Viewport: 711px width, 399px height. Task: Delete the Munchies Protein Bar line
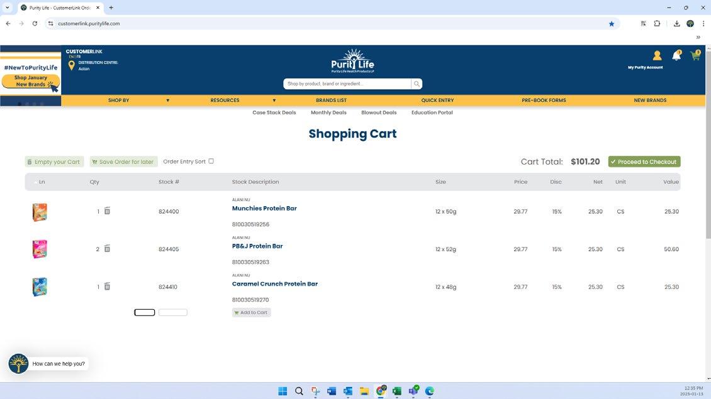pos(107,211)
